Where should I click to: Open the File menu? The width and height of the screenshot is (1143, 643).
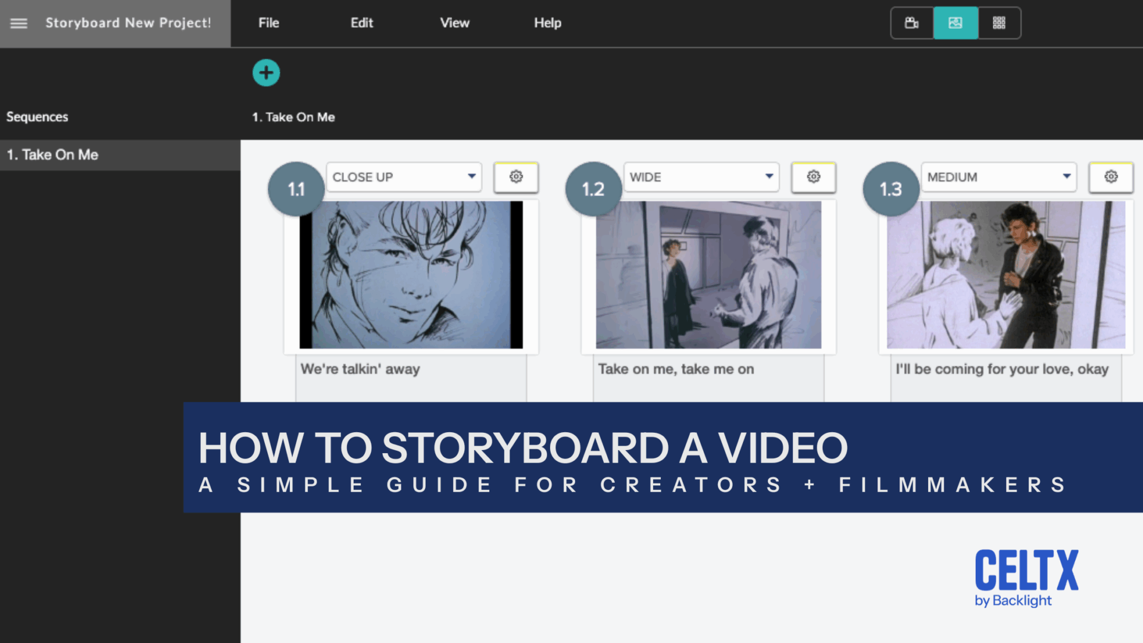[268, 23]
